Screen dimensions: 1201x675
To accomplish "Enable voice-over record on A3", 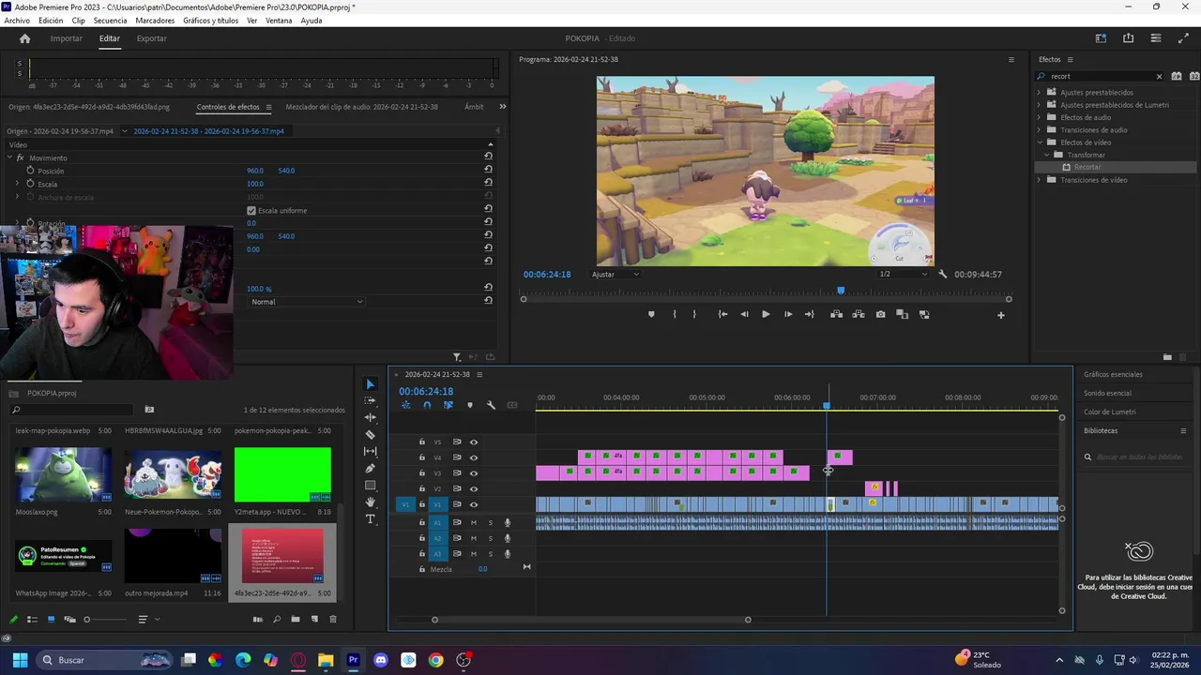I will 508,554.
